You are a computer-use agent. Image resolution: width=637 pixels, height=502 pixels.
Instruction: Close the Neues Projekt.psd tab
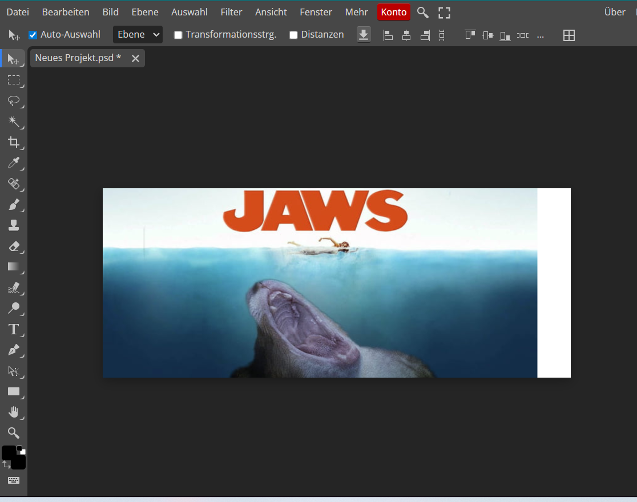click(x=135, y=58)
